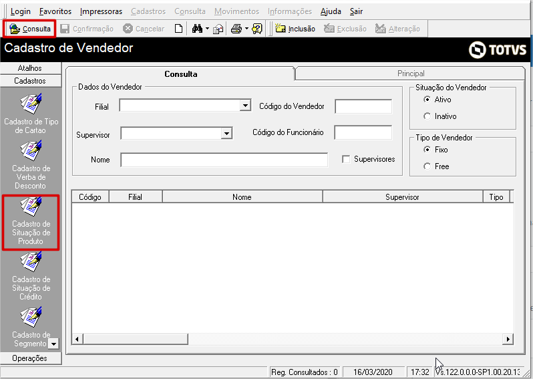
Task: Click the blank page toolbar icon
Action: (x=179, y=29)
